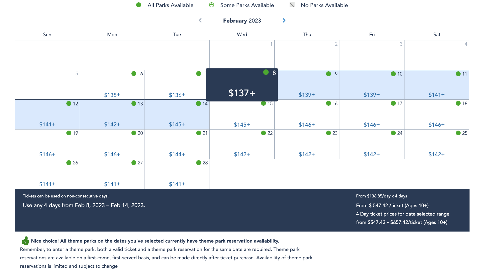501x279 pixels.
Task: Click the green All Parks Available legend dot
Action: [x=139, y=5]
